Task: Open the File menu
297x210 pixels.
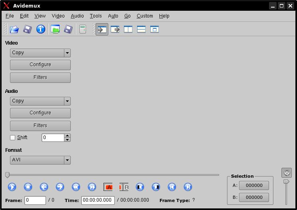Action: tap(10, 16)
